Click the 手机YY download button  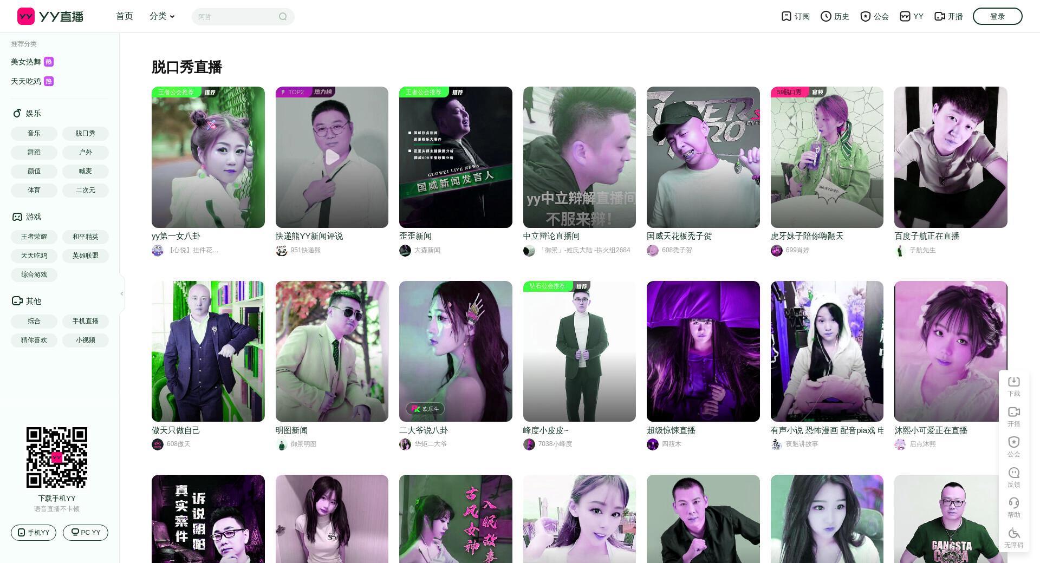(34, 533)
